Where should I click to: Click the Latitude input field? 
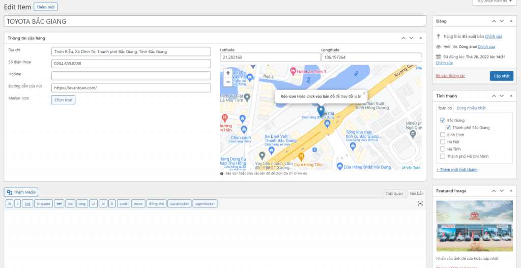pos(269,57)
